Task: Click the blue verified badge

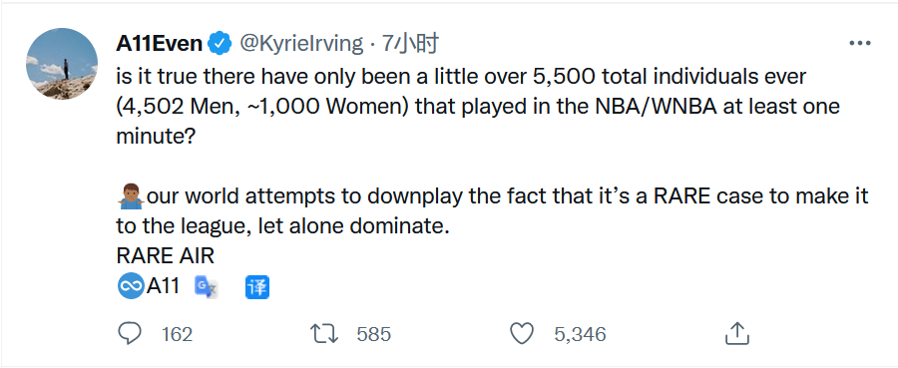Action: [220, 44]
